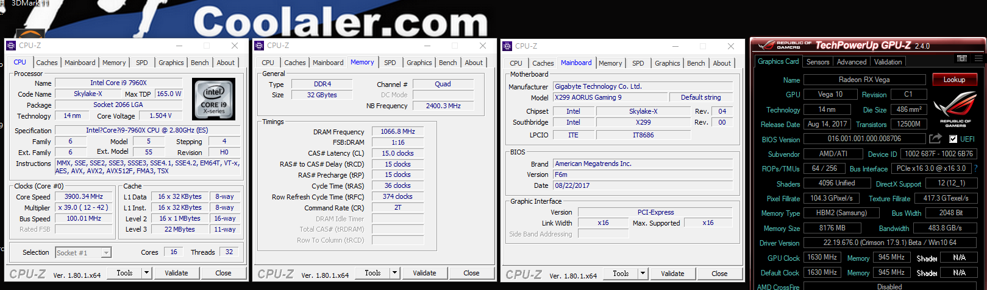This screenshot has width=987, height=290.
Task: Select CPU tab in the Mainboard CPU-Z window
Action: click(516, 63)
